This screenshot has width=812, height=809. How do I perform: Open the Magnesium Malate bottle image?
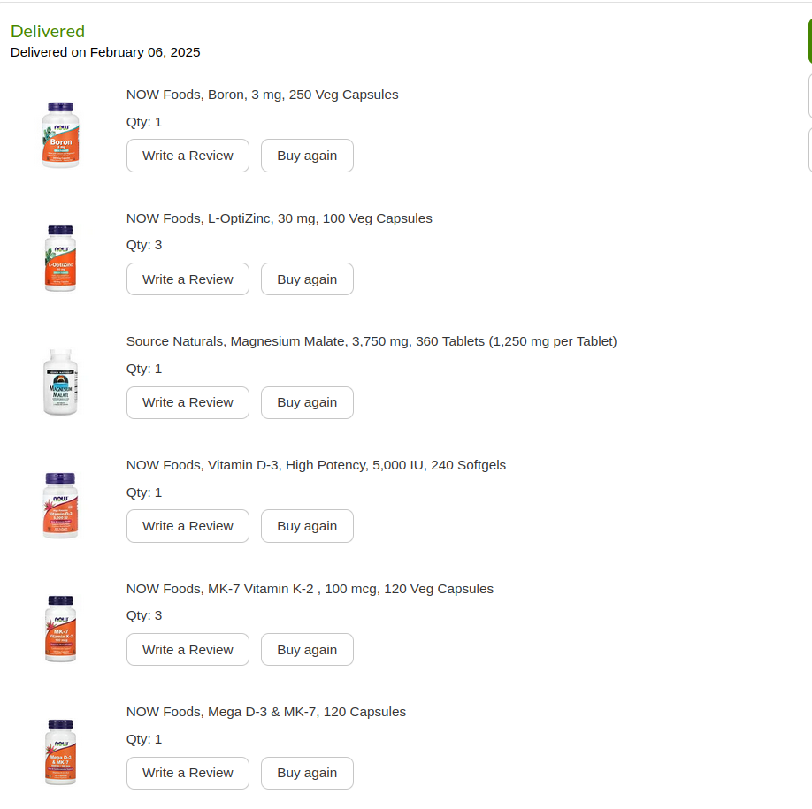click(60, 382)
